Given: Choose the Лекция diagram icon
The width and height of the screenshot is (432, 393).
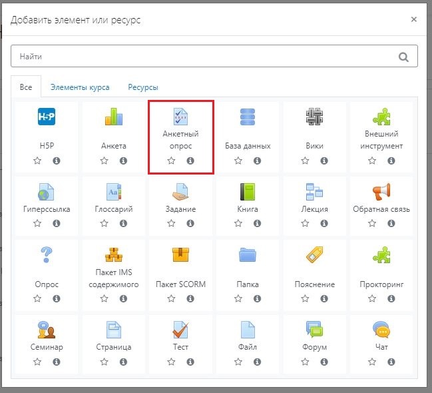Looking at the screenshot, I should [x=314, y=192].
